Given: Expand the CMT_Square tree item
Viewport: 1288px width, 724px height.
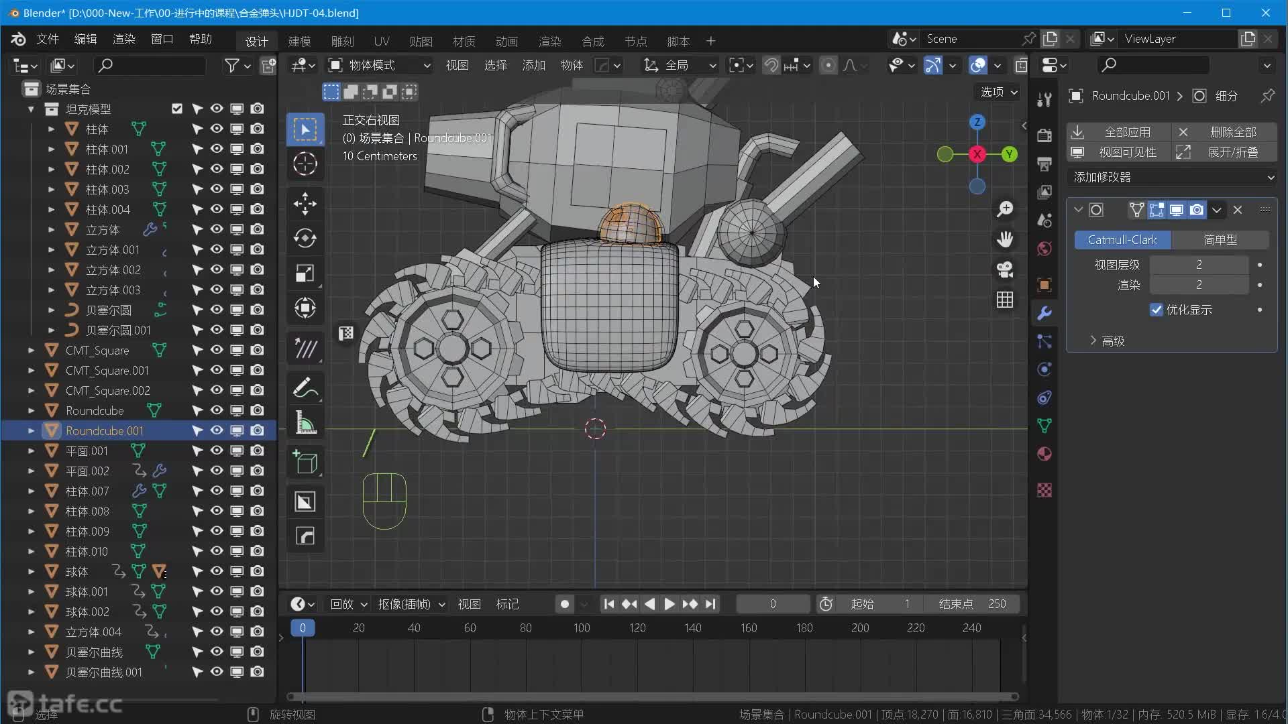Looking at the screenshot, I should (31, 350).
